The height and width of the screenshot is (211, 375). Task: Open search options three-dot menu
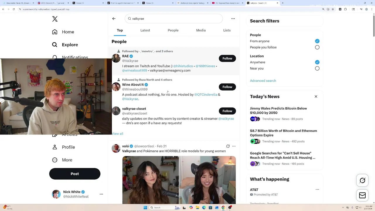233,18
